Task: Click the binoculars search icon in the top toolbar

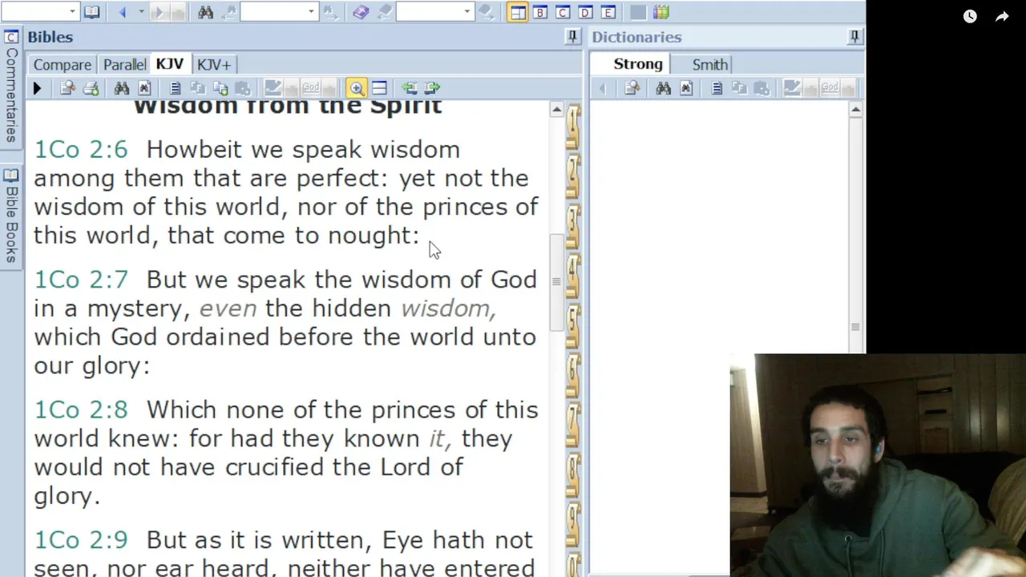Action: [206, 12]
